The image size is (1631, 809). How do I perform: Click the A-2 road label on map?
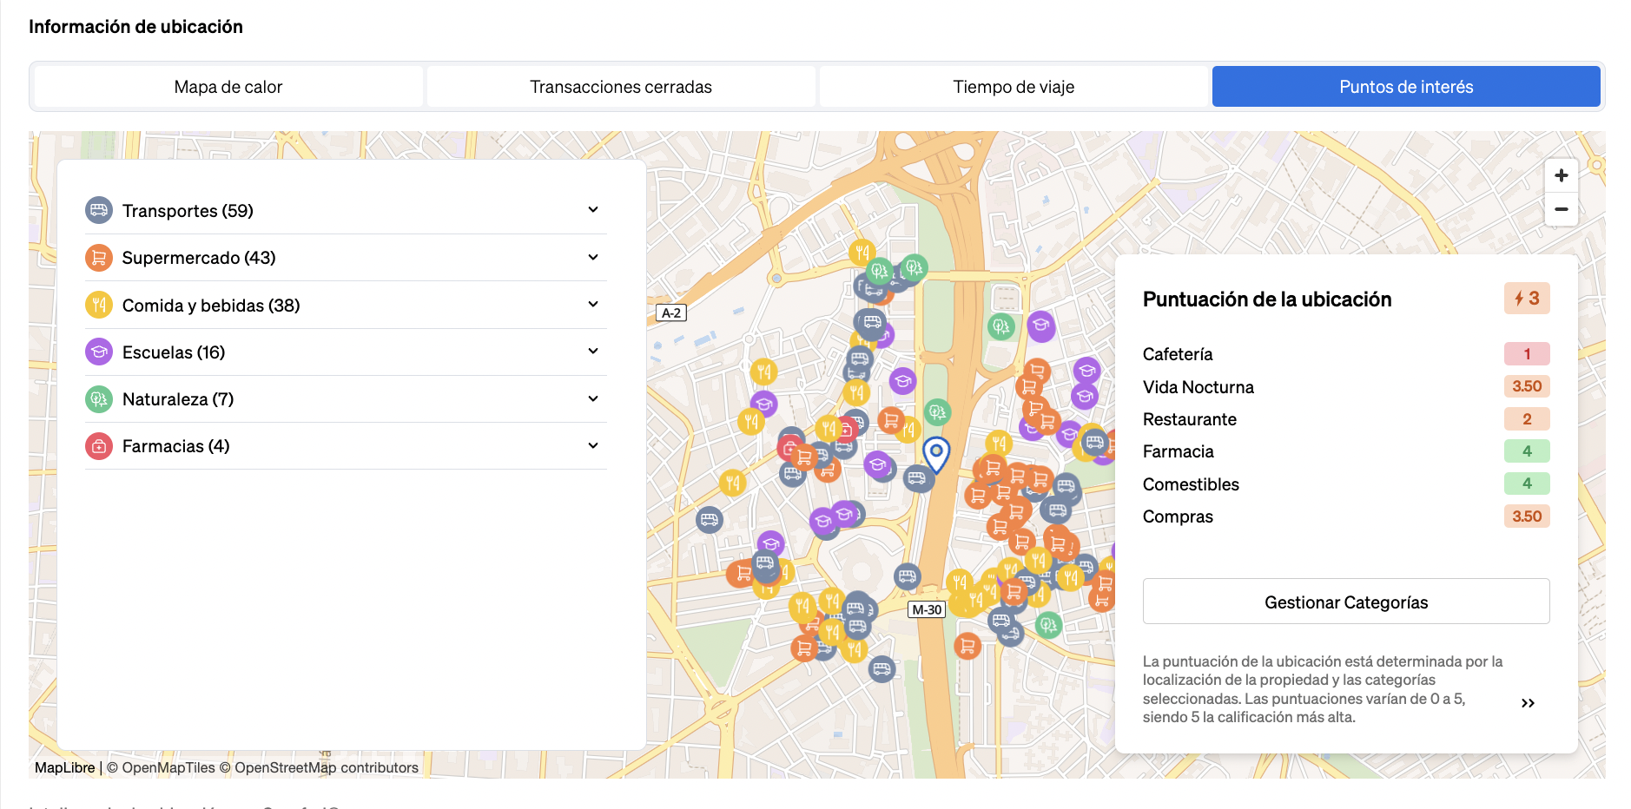[671, 313]
